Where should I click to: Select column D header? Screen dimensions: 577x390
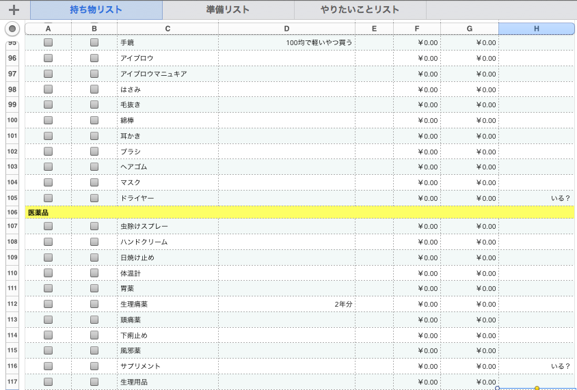pyautogui.click(x=286, y=28)
